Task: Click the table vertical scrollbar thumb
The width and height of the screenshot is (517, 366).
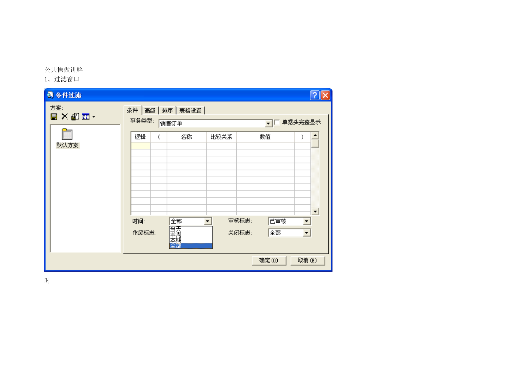Action: 315,143
